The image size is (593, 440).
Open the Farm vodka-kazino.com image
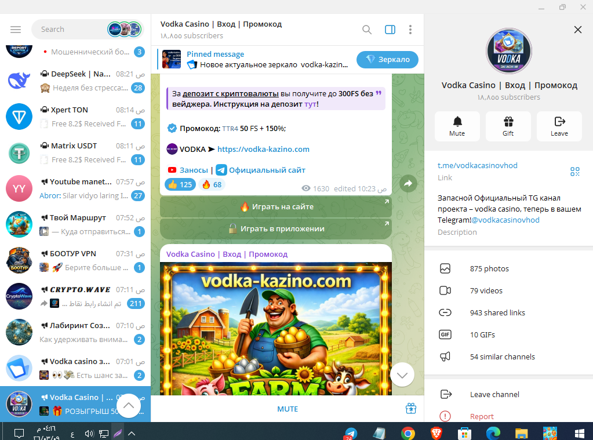(276, 328)
